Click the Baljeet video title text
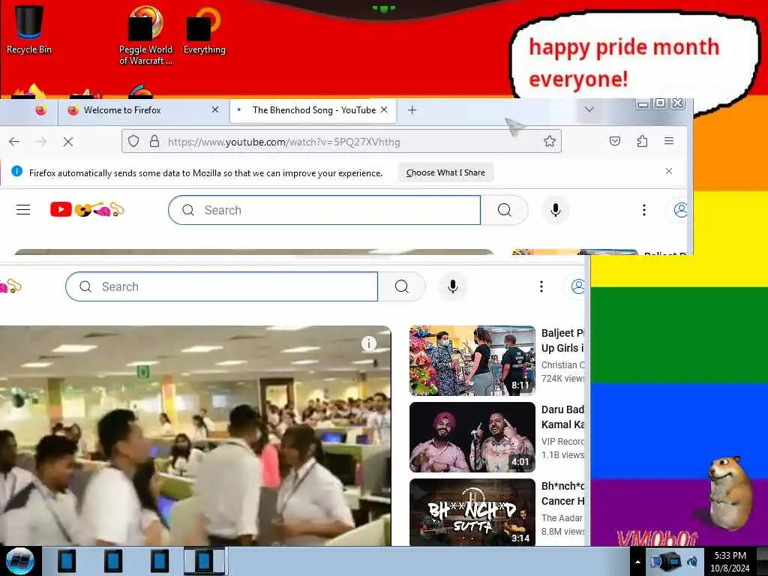 point(562,340)
